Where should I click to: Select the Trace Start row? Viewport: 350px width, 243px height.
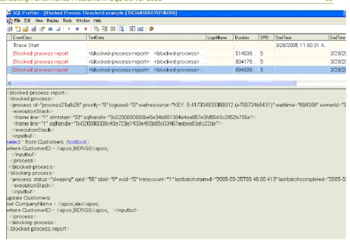(x=176, y=45)
